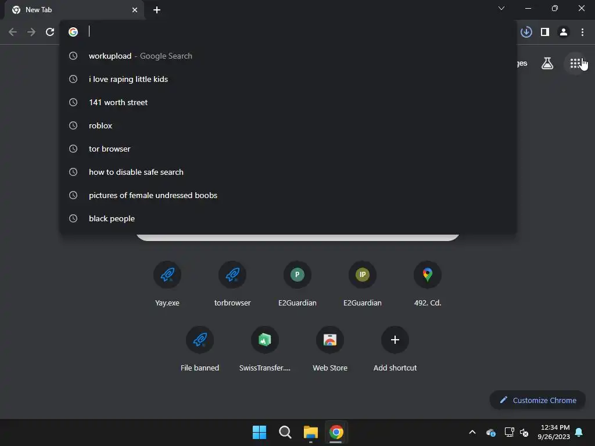Image resolution: width=595 pixels, height=446 pixels.
Task: Click the forward navigation arrow
Action: tap(31, 33)
